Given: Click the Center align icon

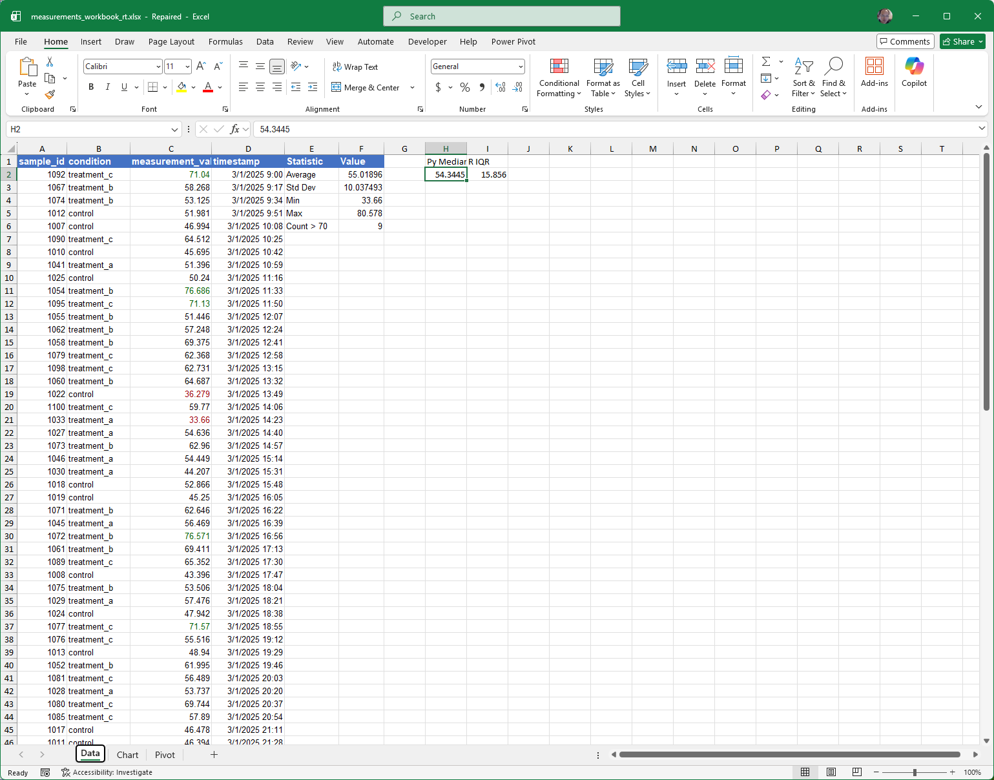Looking at the screenshot, I should tap(260, 87).
